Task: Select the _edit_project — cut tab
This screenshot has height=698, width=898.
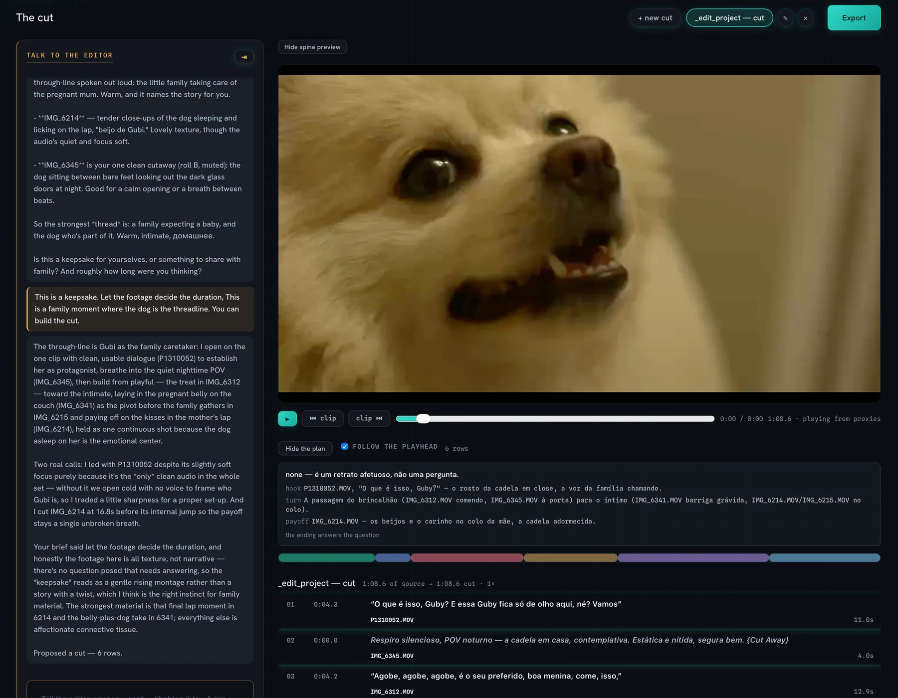Action: tap(729, 18)
